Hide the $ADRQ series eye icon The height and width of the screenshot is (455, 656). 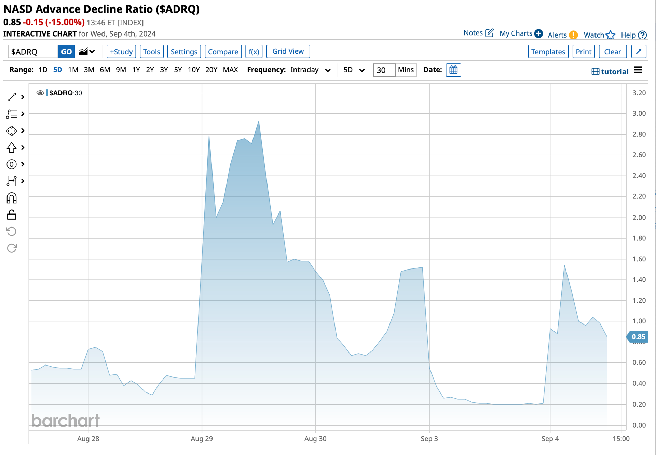point(40,93)
